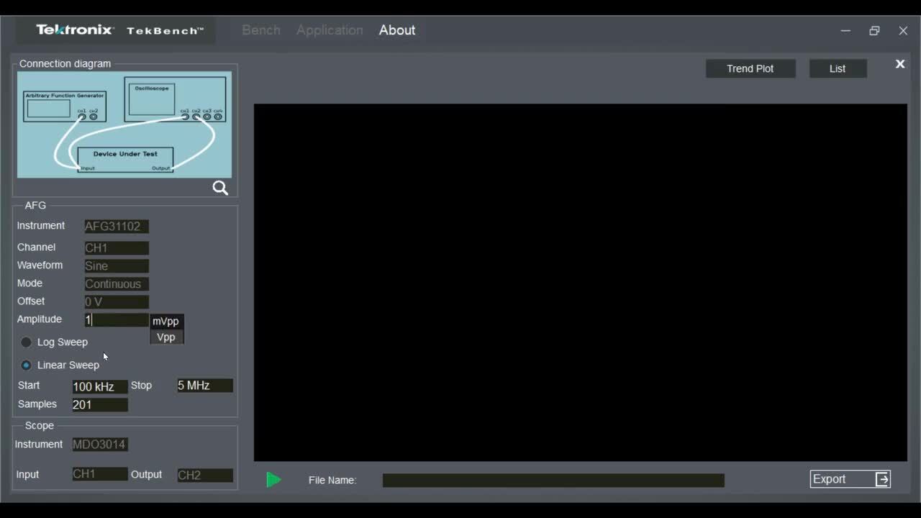Image resolution: width=921 pixels, height=518 pixels.
Task: Click the List button
Action: coord(838,68)
